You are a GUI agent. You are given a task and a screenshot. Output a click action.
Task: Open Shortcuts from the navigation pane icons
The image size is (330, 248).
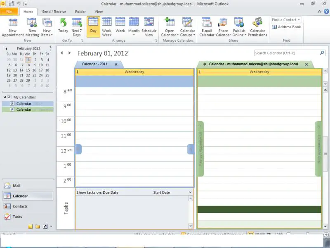[x=45, y=227]
